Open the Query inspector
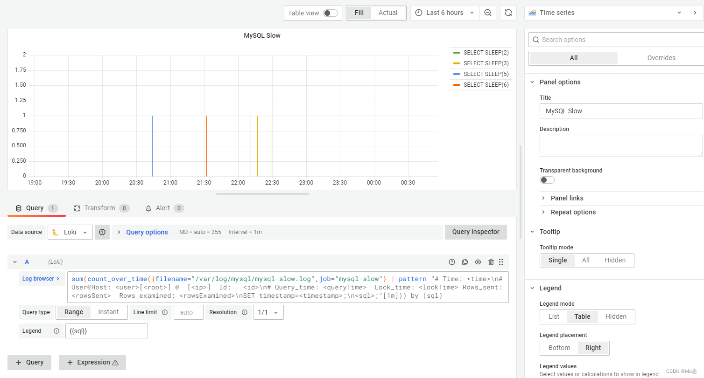The image size is (704, 378). (x=476, y=232)
